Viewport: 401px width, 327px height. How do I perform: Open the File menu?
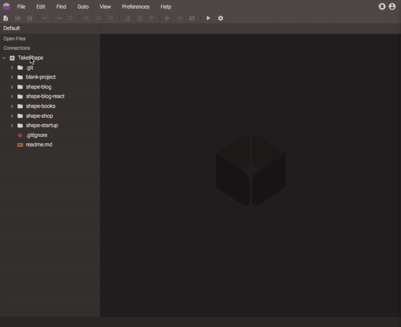(x=21, y=7)
